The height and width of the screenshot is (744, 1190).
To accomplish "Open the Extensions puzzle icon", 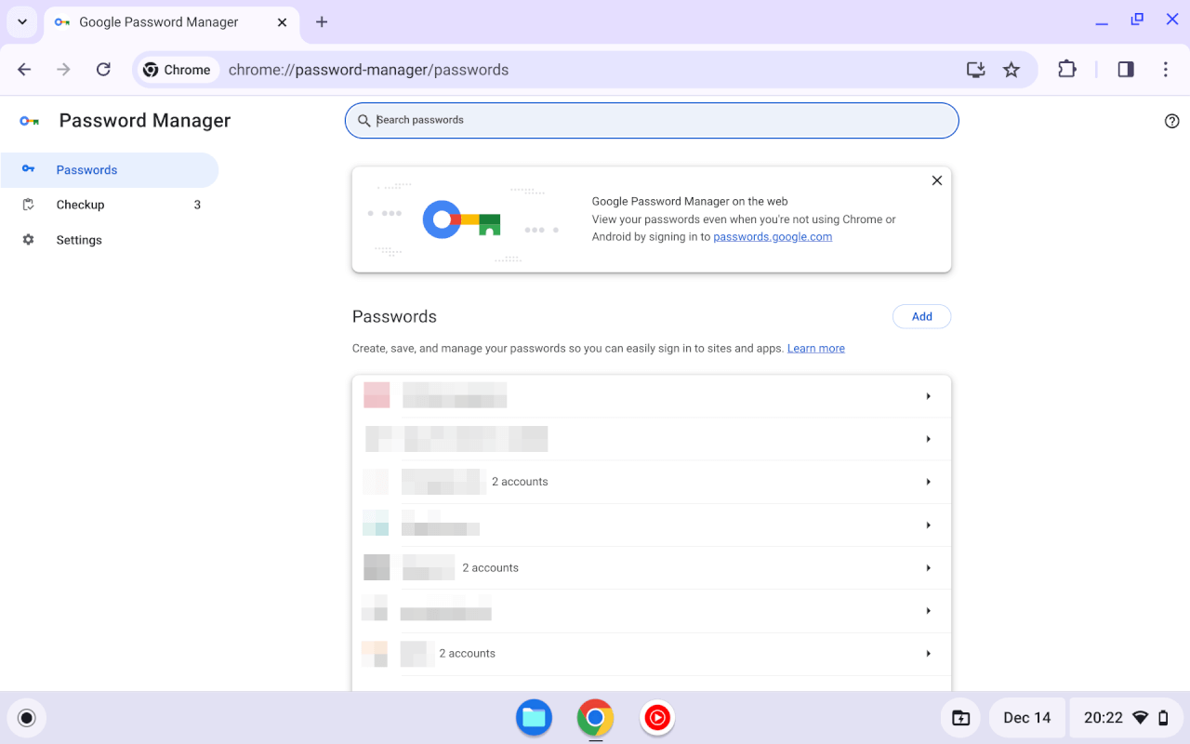I will 1066,70.
